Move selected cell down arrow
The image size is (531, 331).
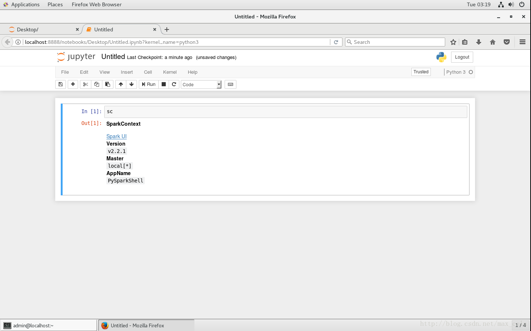[131, 84]
